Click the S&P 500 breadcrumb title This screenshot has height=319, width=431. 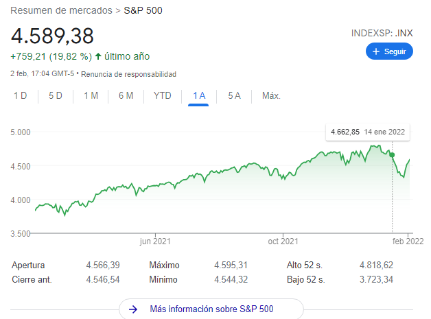point(143,11)
